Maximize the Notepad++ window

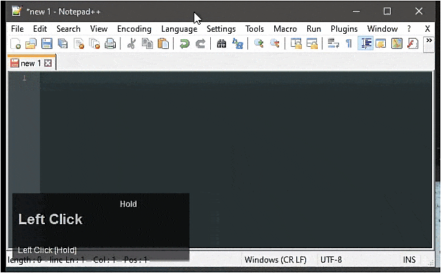tap(387, 11)
